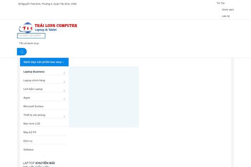Click the Thái Long Computer logo

coord(48,28)
